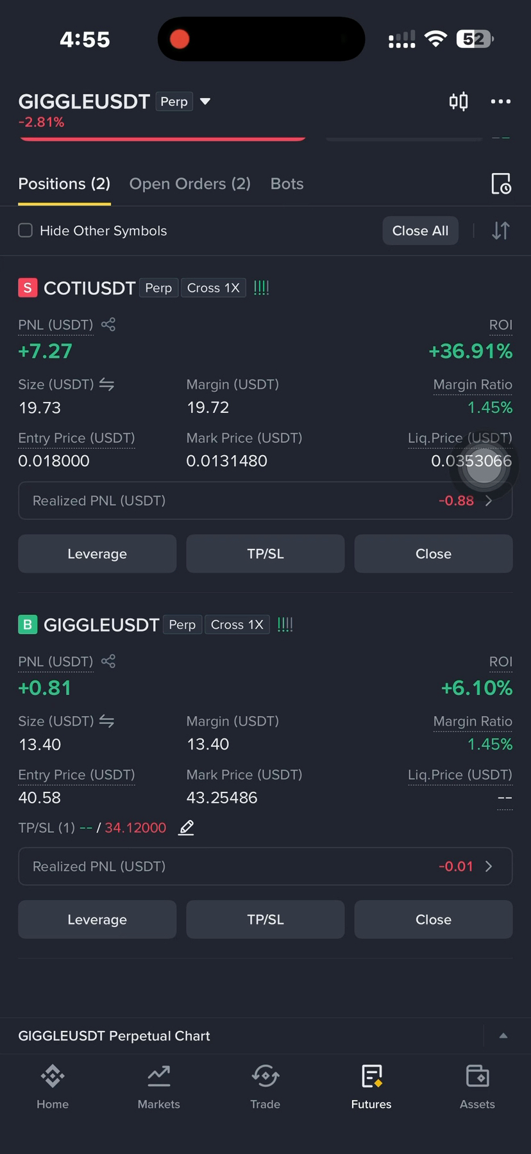Screen dimensions: 531x1154
Task: Open the GIGGLEUSDT symbol dropdown arrow
Action: tap(205, 101)
